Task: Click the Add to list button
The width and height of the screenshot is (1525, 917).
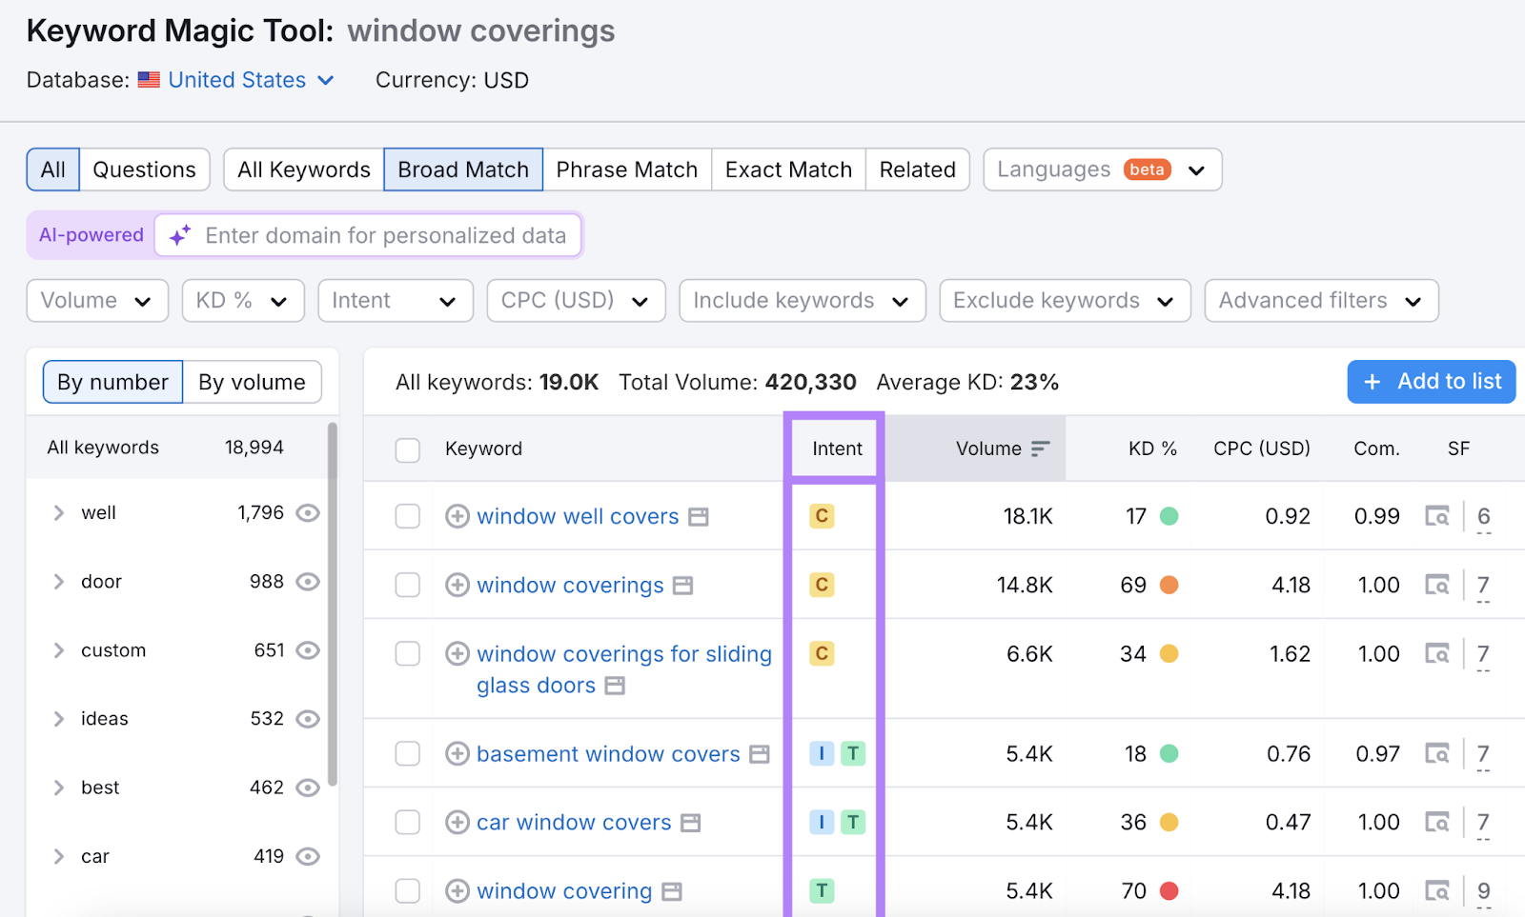Action: [x=1431, y=382]
